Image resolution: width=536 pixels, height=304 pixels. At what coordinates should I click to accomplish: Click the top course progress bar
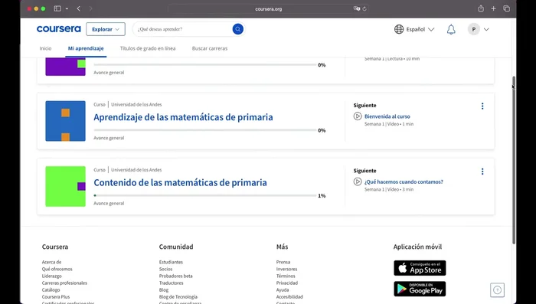tap(205, 64)
